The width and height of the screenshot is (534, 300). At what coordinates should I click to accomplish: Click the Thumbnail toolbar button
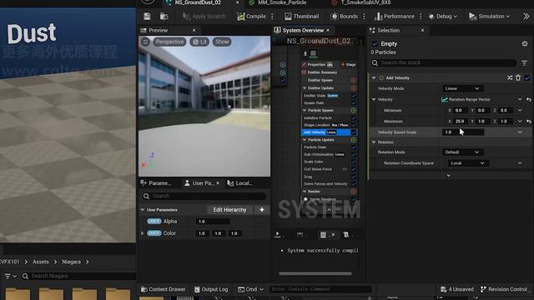(x=302, y=16)
